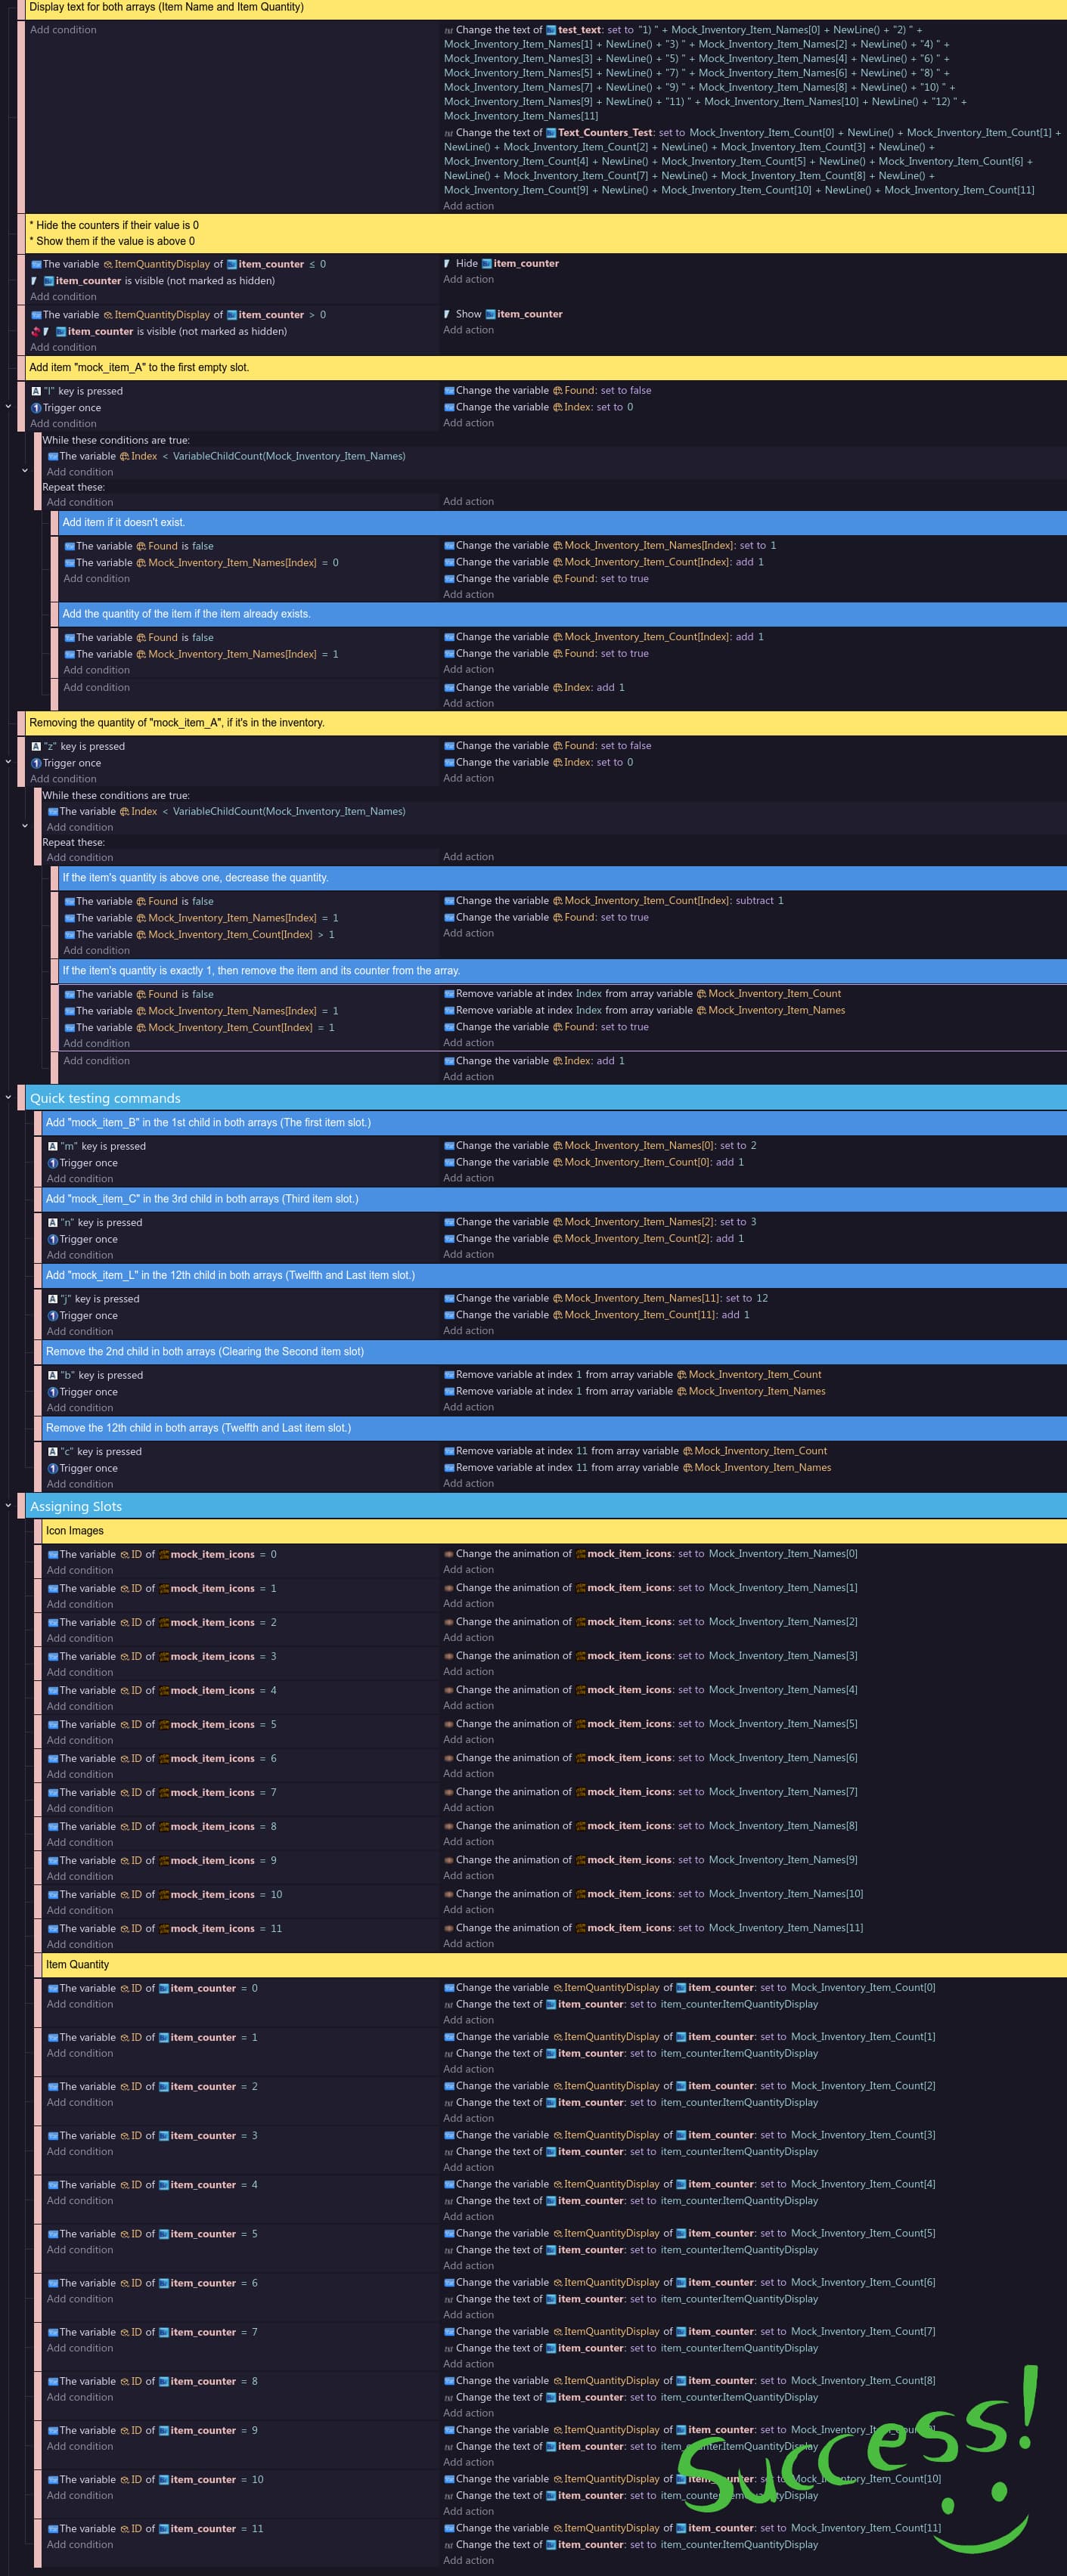Image resolution: width=1067 pixels, height=2576 pixels.
Task: Collapse the Assigning Slots group
Action: click(8, 1505)
